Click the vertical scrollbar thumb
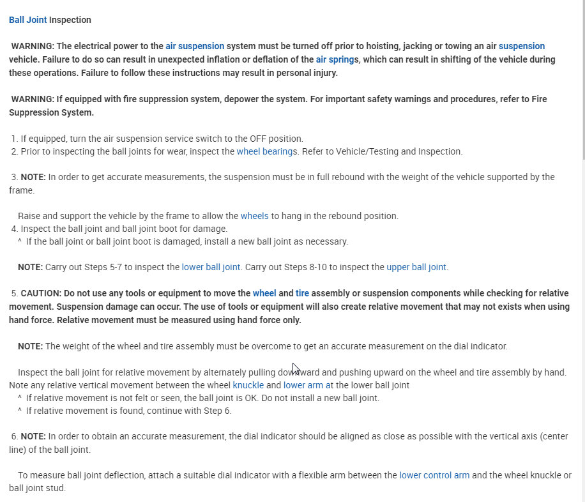 point(584,80)
